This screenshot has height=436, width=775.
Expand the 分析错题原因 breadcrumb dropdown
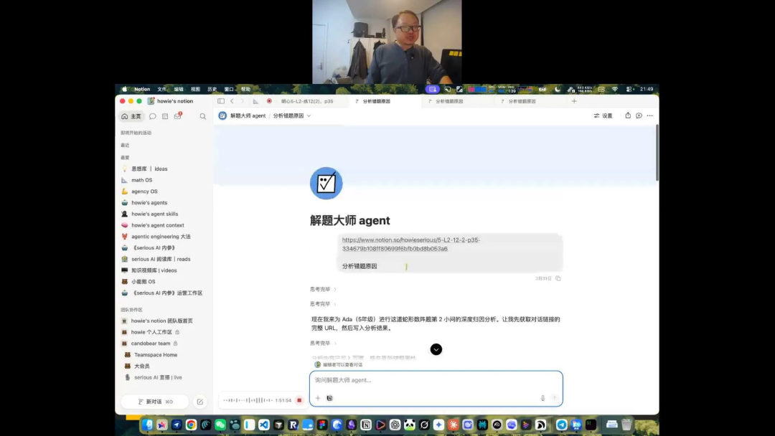tap(309, 115)
